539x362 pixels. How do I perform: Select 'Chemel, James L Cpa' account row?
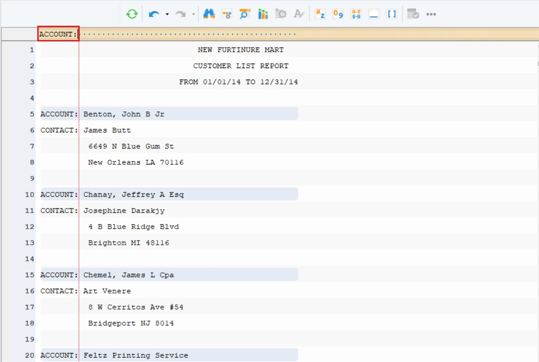click(x=169, y=274)
